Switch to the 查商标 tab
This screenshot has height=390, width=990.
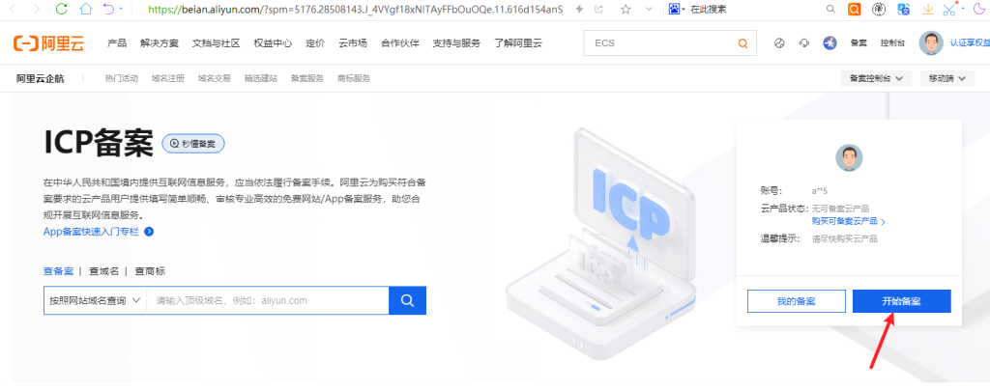[x=150, y=271]
